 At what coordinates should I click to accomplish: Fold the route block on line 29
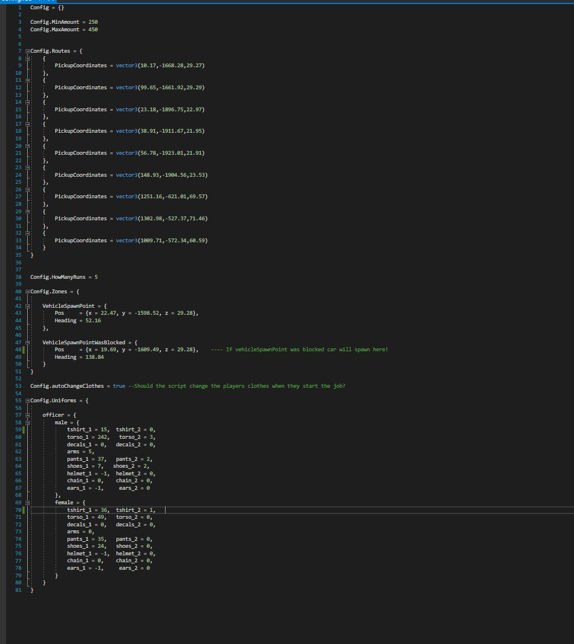(27, 212)
